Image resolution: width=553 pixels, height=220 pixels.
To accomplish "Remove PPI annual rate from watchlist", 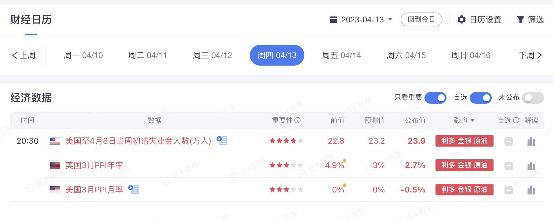I will pyautogui.click(x=508, y=166).
